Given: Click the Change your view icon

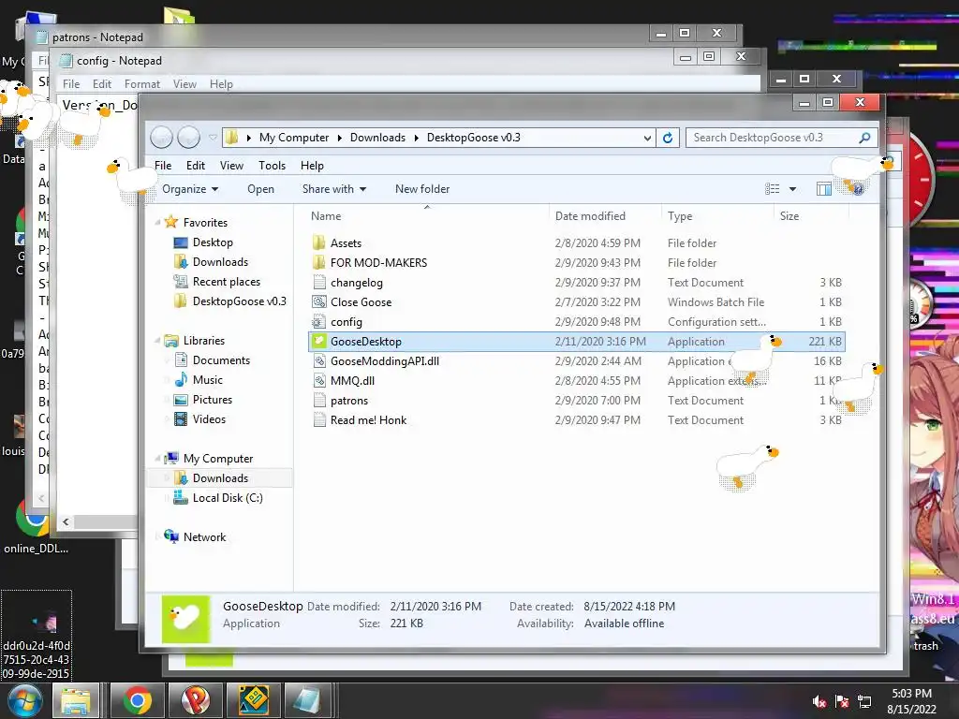Looking at the screenshot, I should tap(773, 189).
